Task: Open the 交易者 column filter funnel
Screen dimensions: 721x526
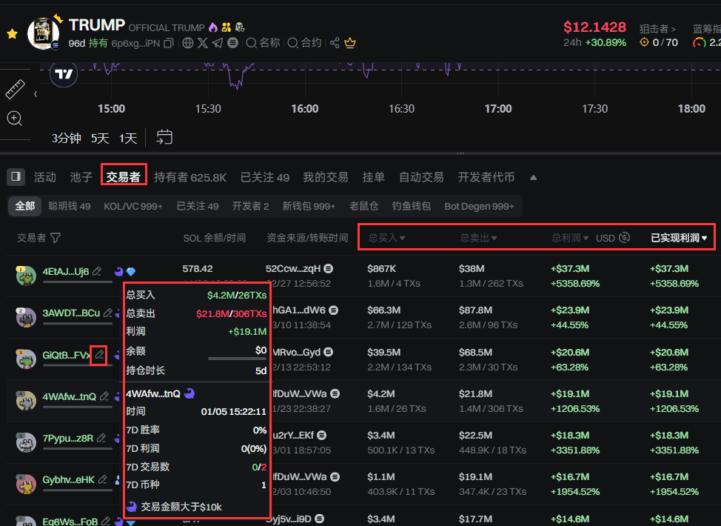Action: pos(56,238)
